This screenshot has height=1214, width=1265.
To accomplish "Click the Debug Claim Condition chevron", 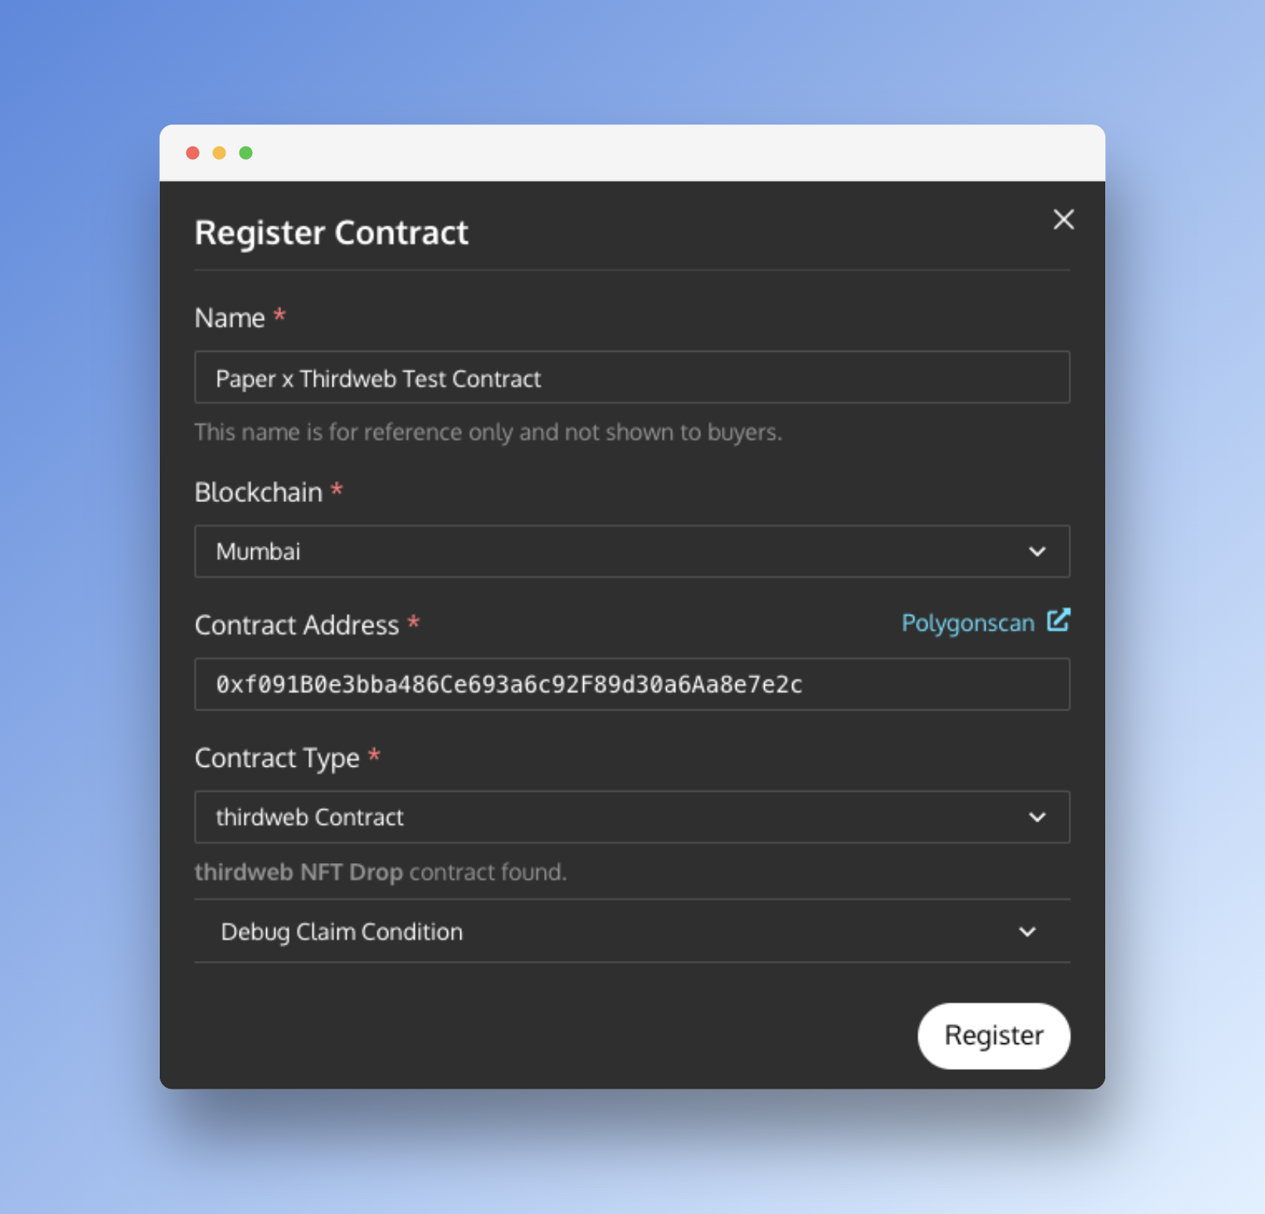I will 1027,931.
